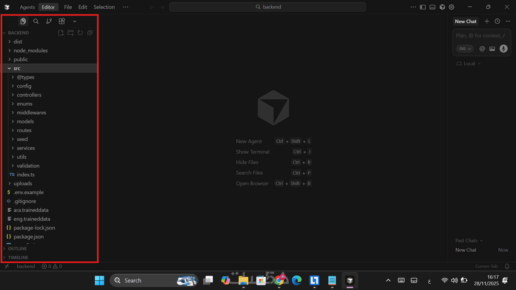The image size is (516, 290).
Task: Switch to Agents mode
Action: click(27, 7)
